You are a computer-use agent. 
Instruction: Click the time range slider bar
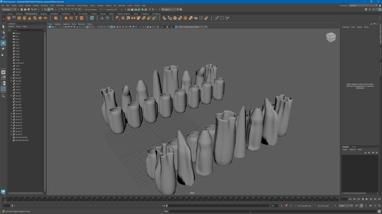pos(89,206)
